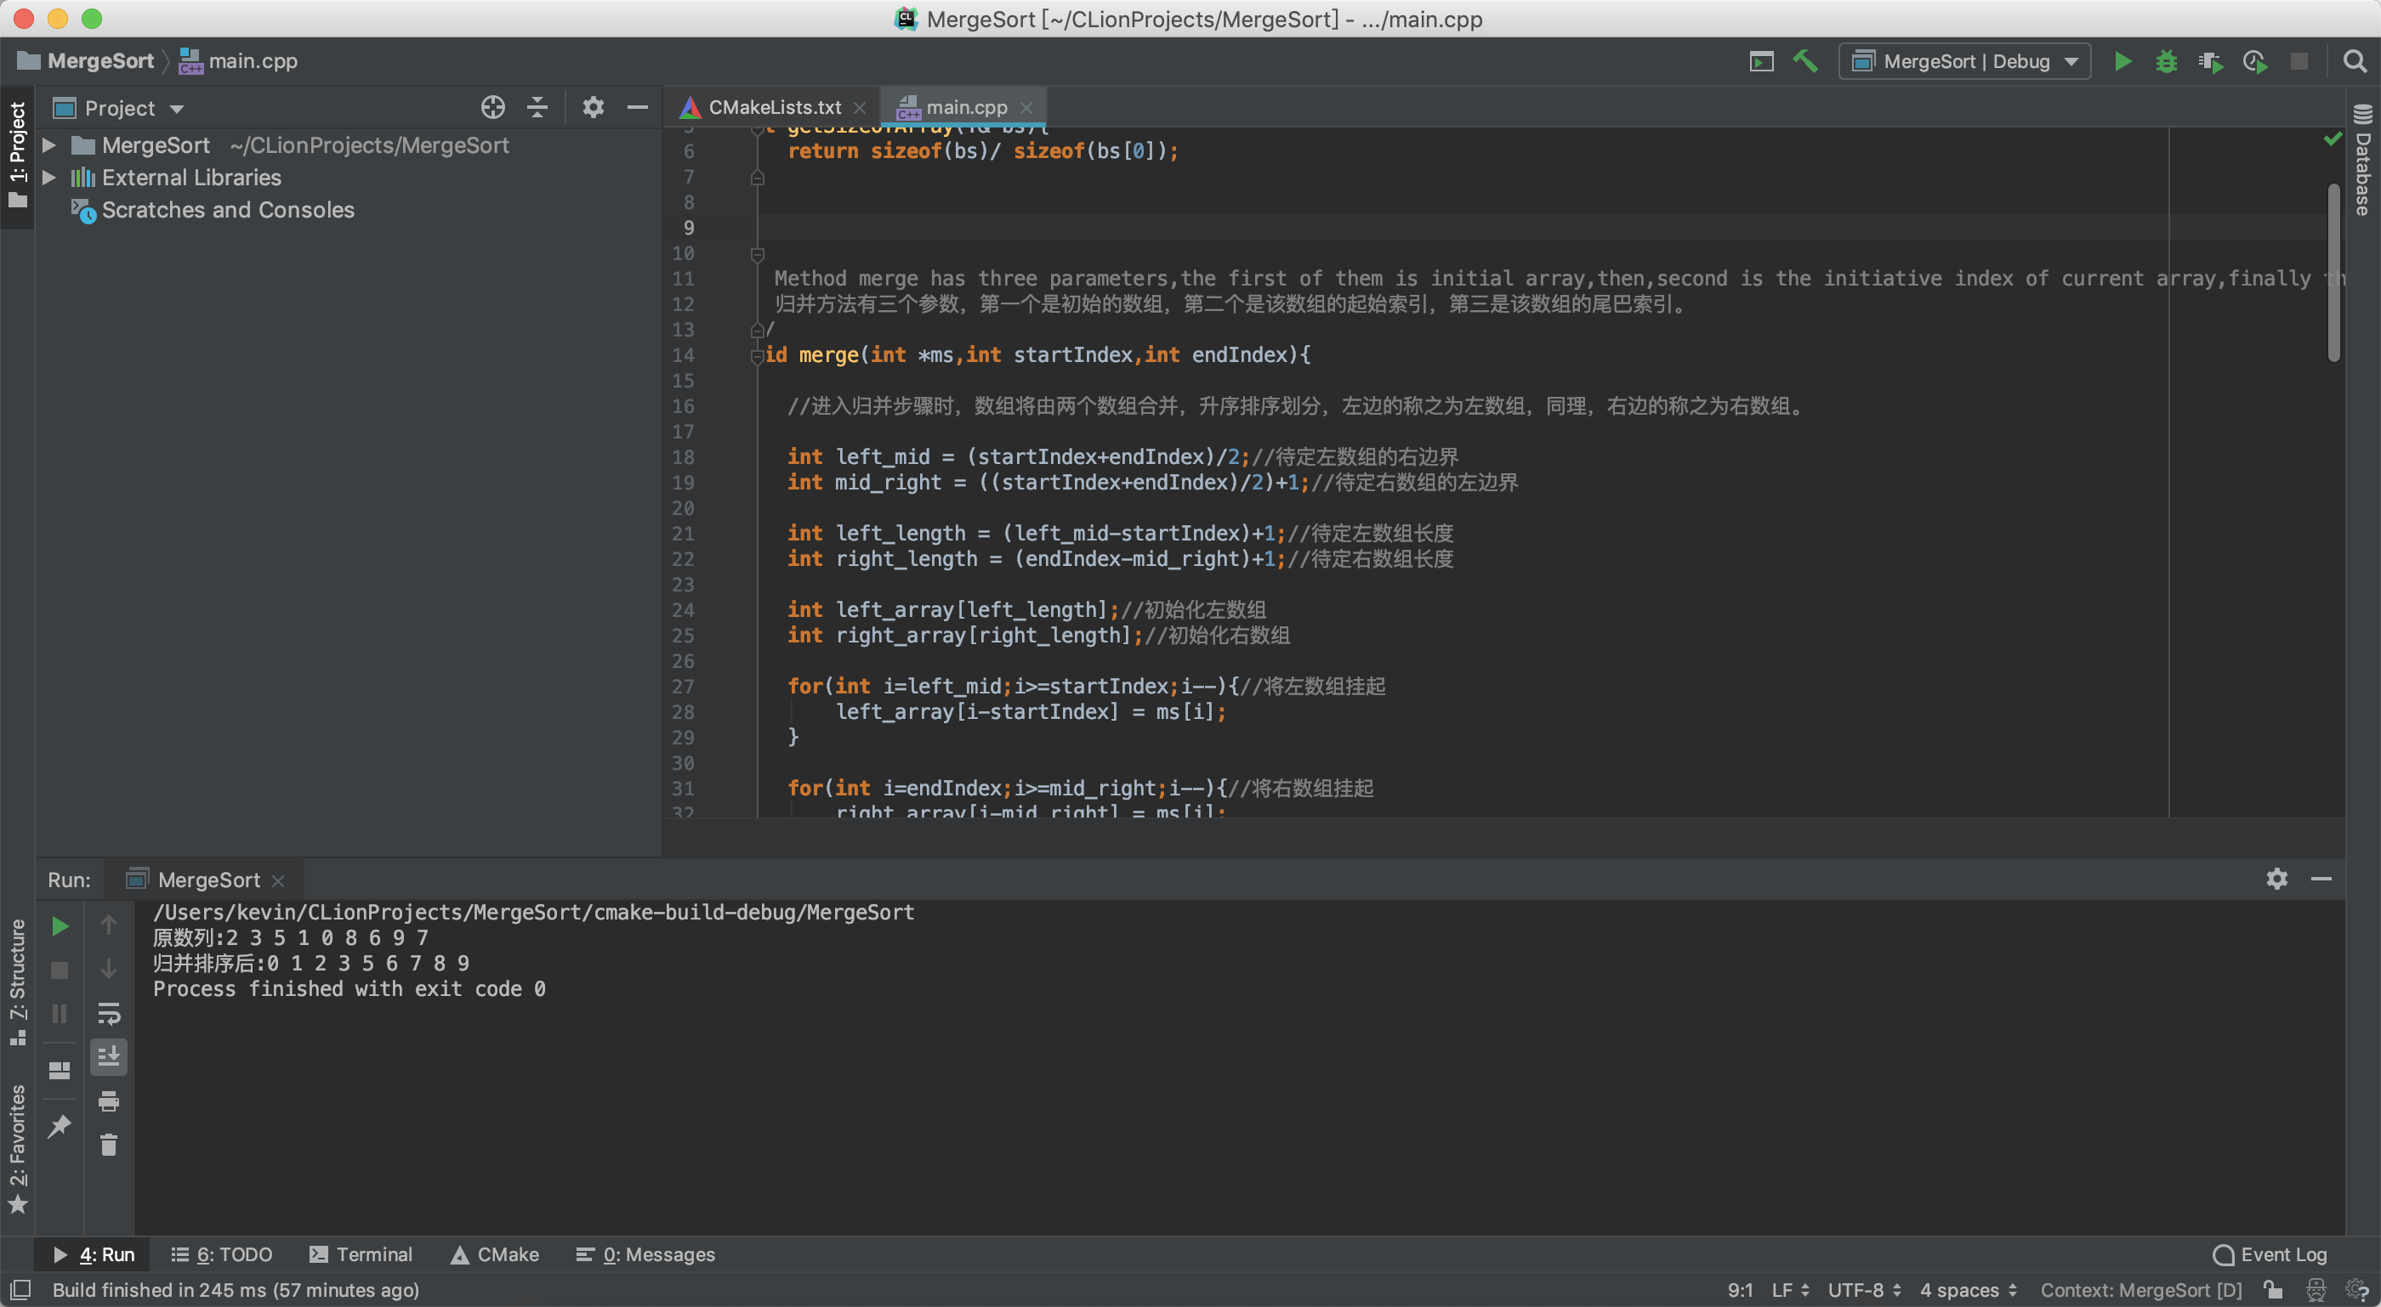Click the editor vertical scrollbar
The height and width of the screenshot is (1307, 2381).
2334,273
